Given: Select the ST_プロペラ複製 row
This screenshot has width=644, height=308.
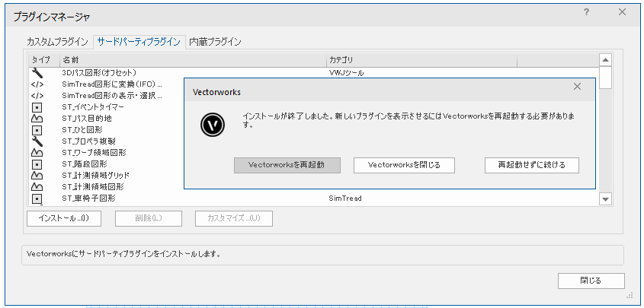Looking at the screenshot, I should (x=106, y=141).
